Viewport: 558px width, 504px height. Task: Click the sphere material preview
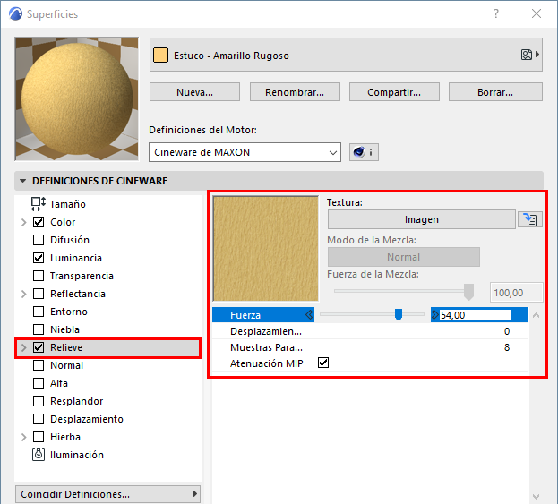pyautogui.click(x=76, y=98)
